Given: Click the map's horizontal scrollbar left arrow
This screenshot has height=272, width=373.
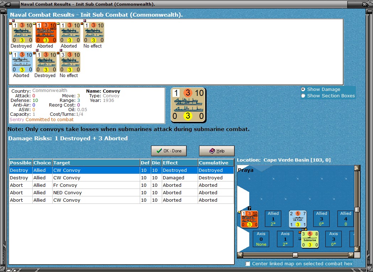Looking at the screenshot, I should point(240,255).
